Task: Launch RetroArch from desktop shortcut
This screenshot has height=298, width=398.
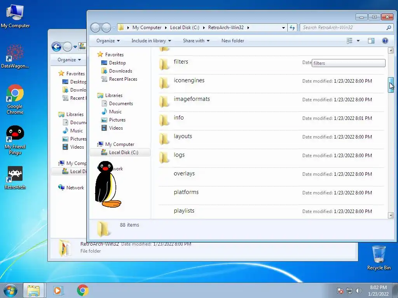Action: click(15, 177)
